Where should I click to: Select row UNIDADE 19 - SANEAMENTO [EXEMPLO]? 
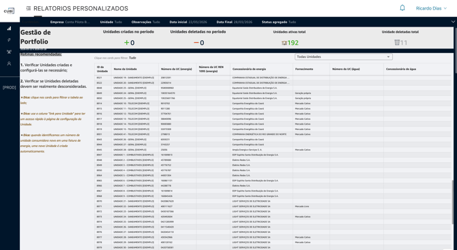point(273,78)
